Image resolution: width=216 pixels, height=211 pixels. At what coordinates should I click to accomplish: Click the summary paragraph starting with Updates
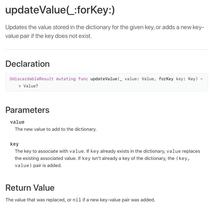[105, 32]
